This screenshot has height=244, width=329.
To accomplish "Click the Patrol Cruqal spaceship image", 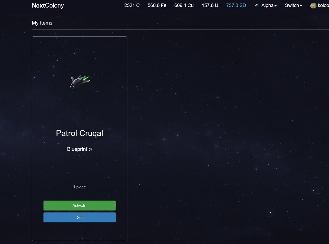I will pyautogui.click(x=80, y=82).
